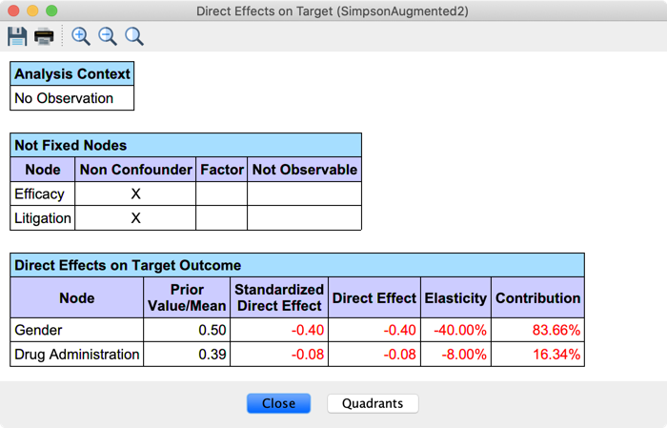
Task: Select the Drug Administration row label
Action: 77,355
